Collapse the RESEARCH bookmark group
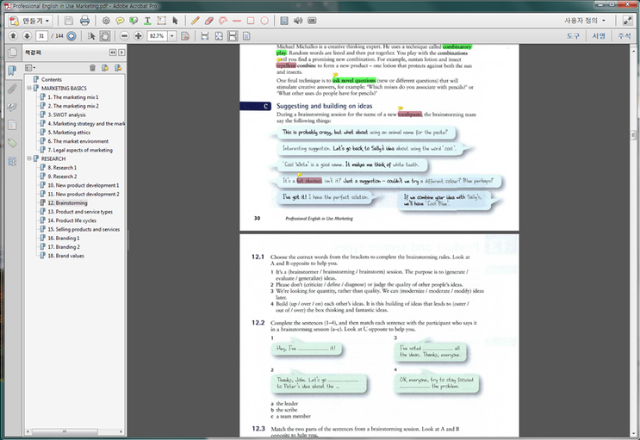 click(29, 158)
